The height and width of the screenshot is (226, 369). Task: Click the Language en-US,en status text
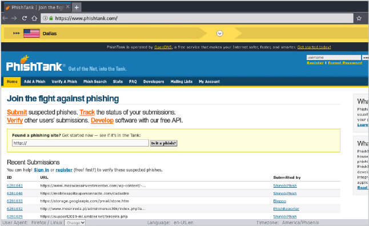[x=170, y=223]
